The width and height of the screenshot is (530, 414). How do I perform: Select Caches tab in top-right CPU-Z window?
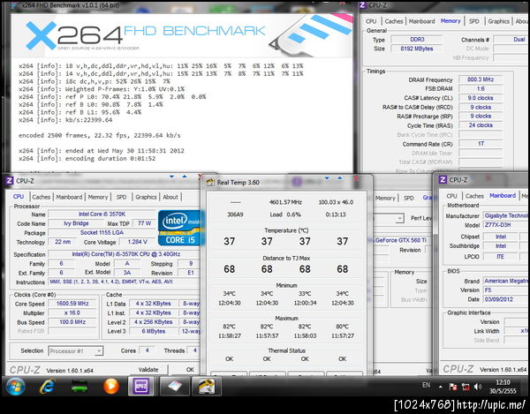(x=394, y=21)
